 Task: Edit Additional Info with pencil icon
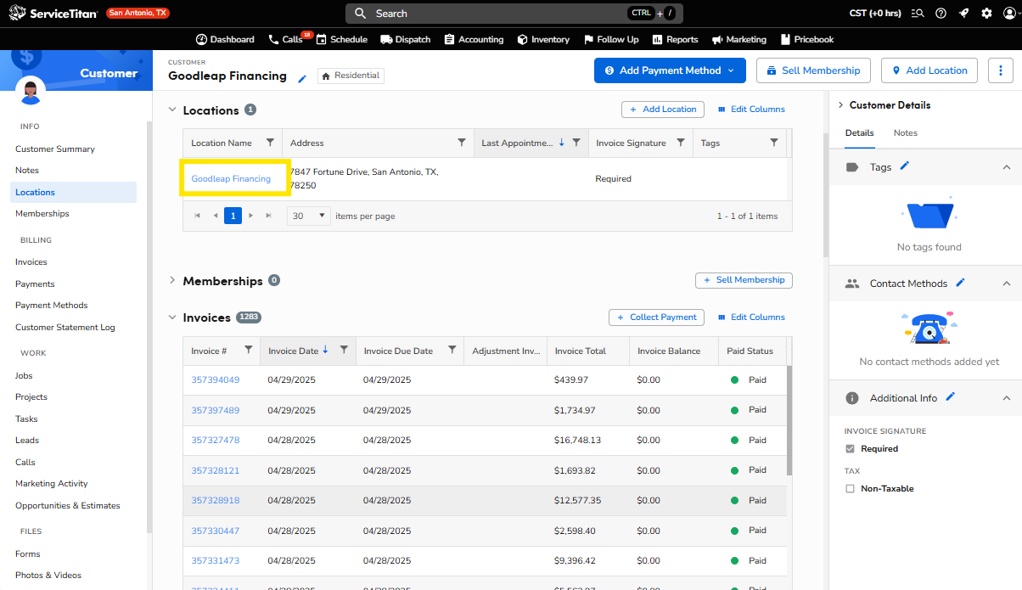[950, 396]
